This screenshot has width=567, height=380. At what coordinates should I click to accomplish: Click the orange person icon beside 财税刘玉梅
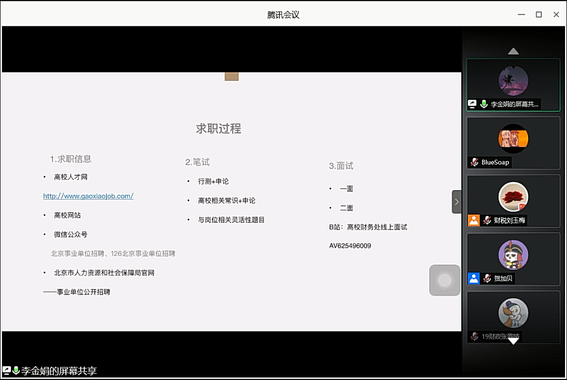[x=474, y=220]
